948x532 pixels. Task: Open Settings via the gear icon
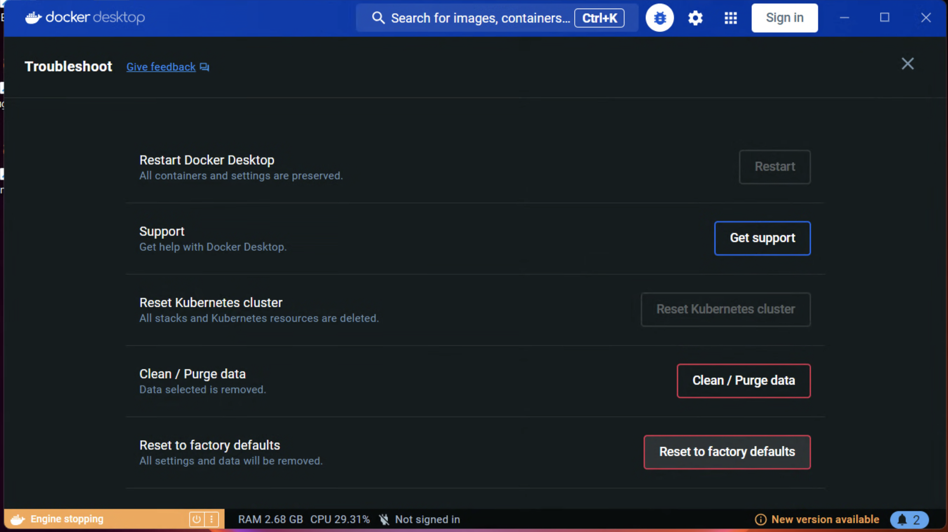click(x=695, y=18)
